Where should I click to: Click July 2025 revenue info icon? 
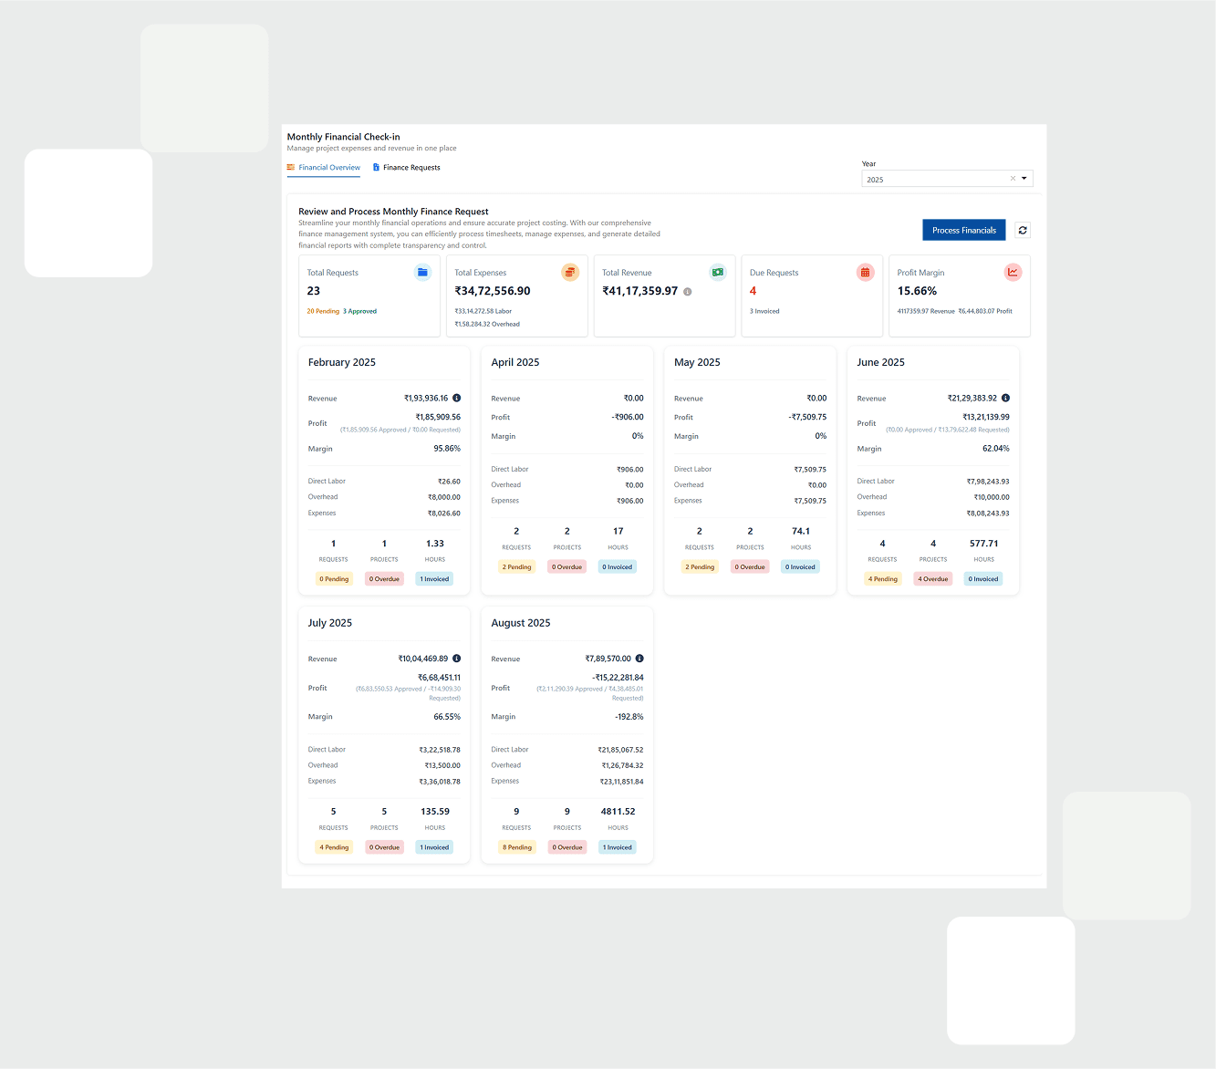(x=457, y=659)
